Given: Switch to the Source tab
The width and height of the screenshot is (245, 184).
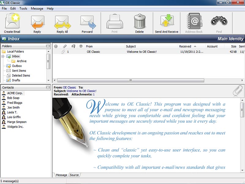Looking at the screenshot, I should click(74, 175).
